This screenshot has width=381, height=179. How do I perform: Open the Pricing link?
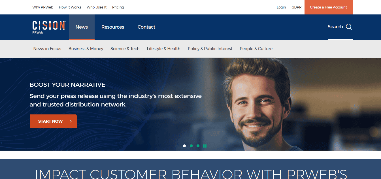[x=118, y=7]
